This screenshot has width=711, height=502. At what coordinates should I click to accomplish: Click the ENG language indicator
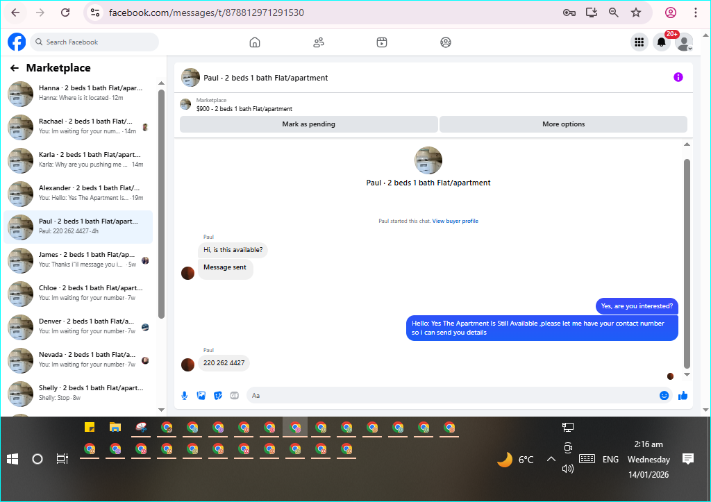pos(610,460)
